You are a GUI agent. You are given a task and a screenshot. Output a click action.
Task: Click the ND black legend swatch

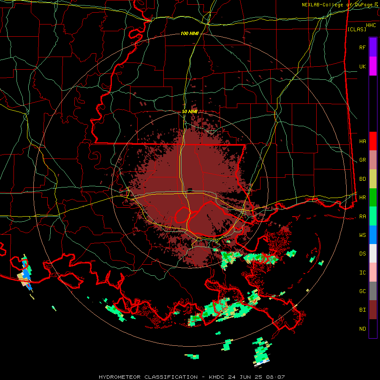[373, 328]
